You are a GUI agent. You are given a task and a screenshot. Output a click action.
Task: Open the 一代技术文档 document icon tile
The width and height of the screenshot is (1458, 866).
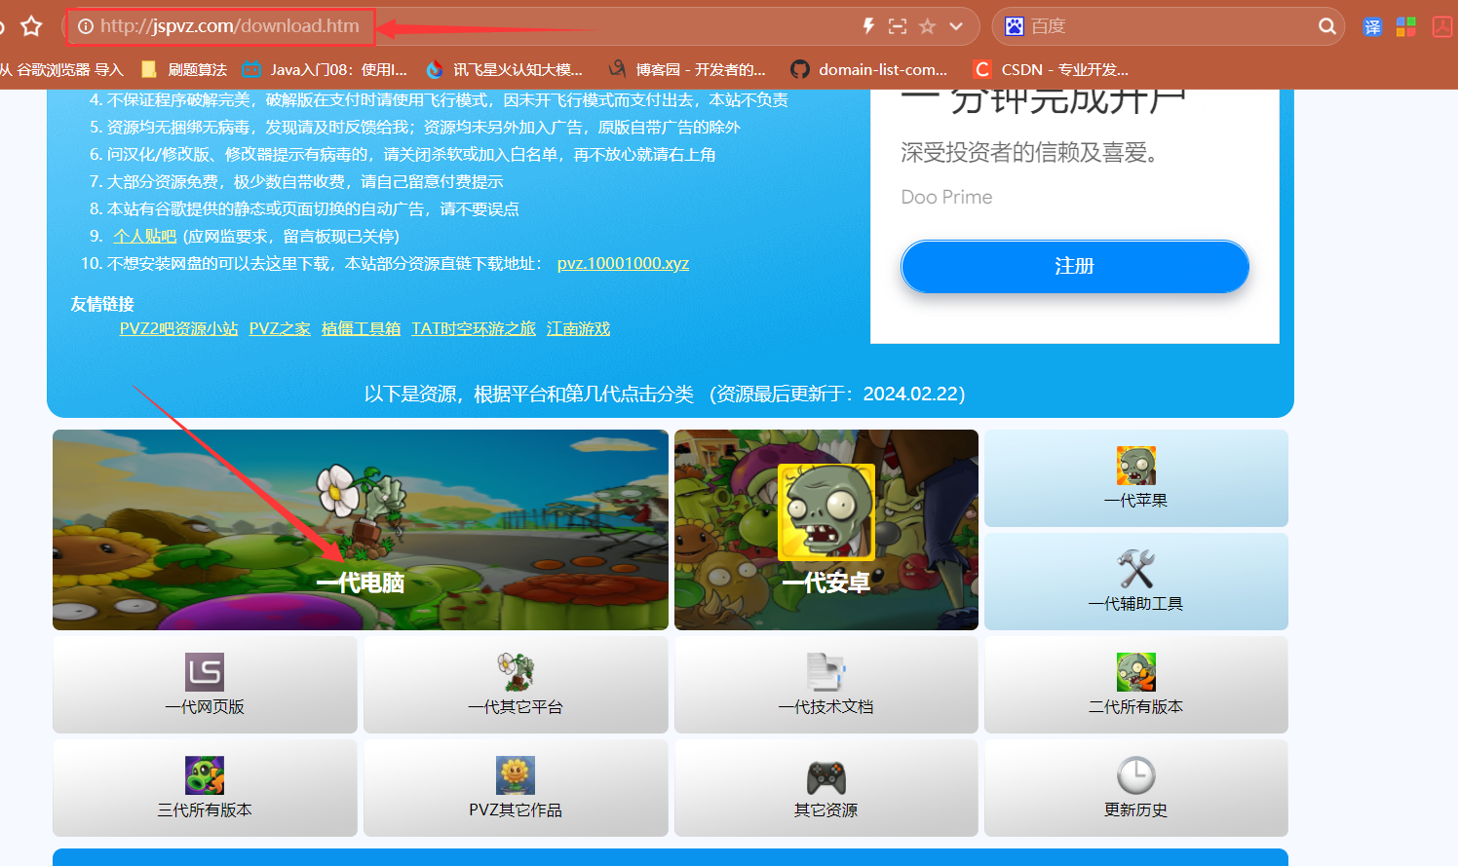[x=826, y=685]
